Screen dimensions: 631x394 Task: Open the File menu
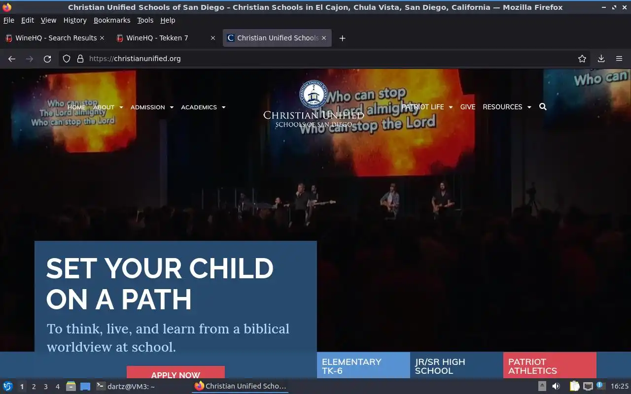point(9,20)
